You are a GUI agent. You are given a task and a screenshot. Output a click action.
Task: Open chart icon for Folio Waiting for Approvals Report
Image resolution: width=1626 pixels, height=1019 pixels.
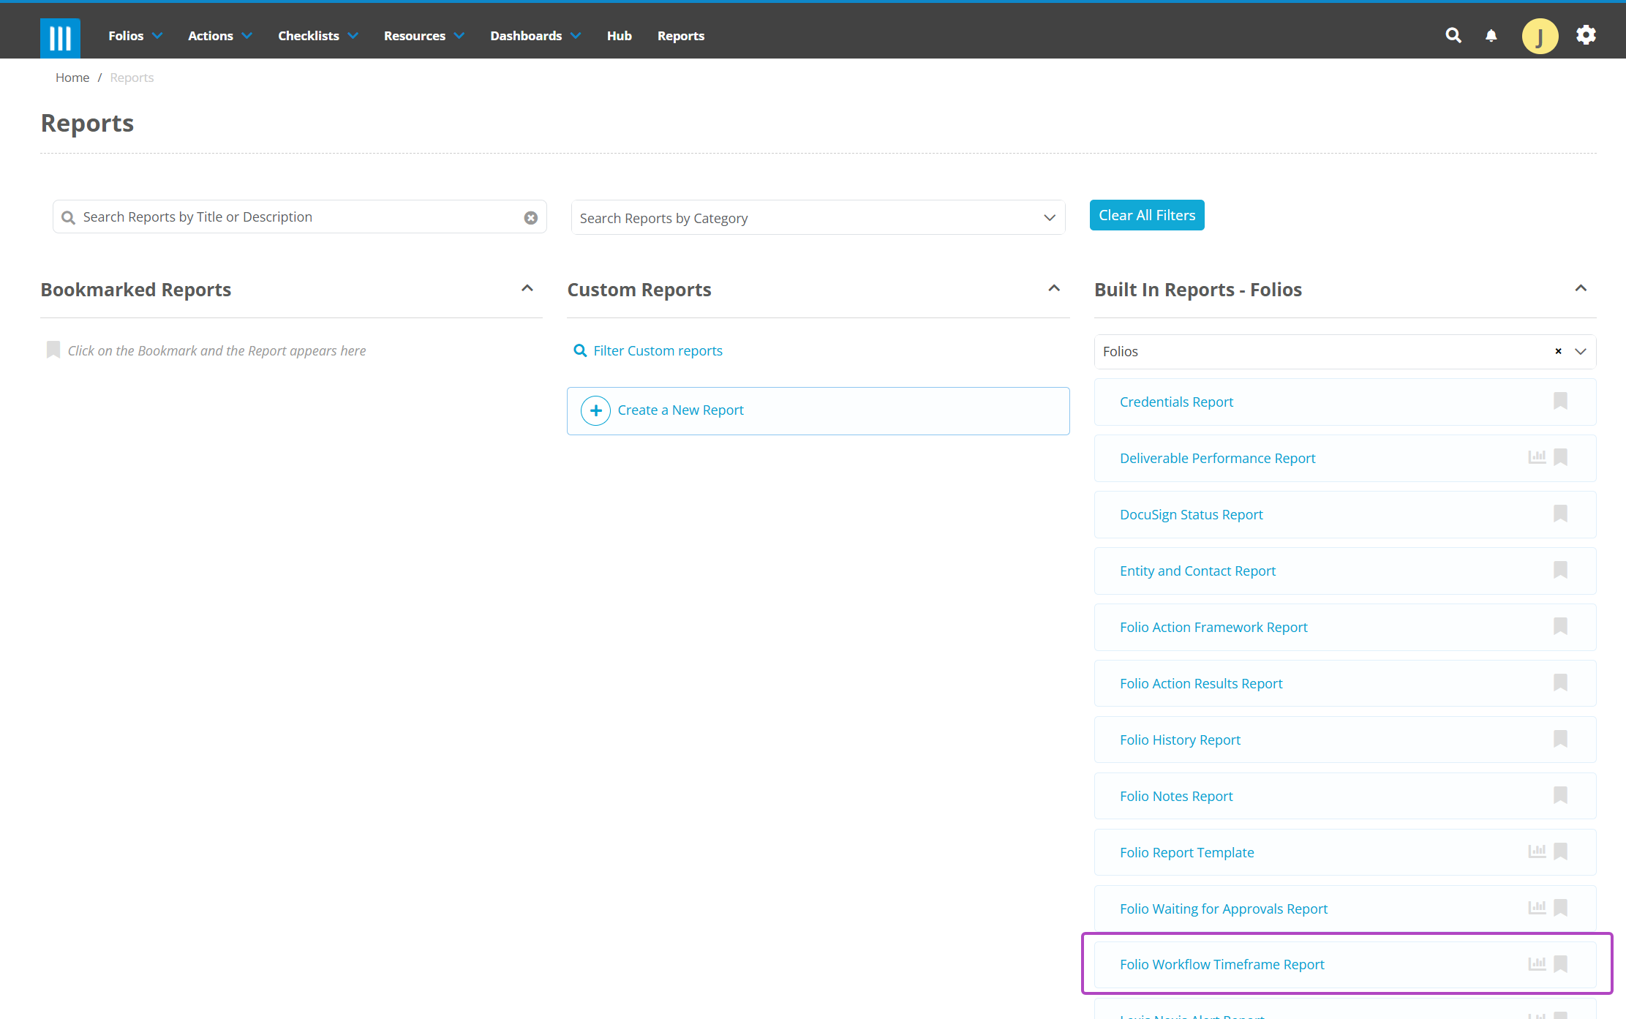point(1537,908)
